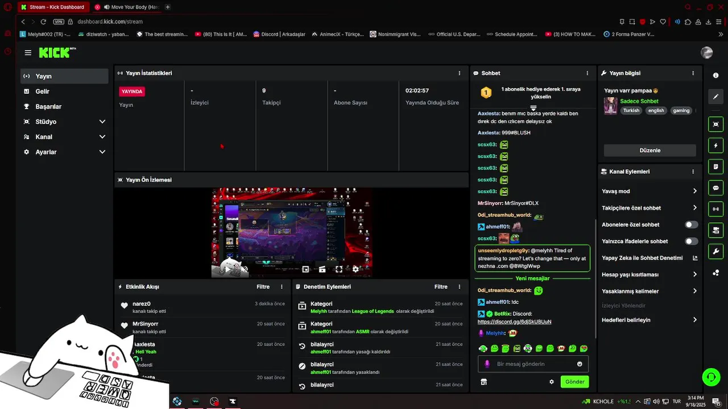Open the green headset support button

point(710,376)
